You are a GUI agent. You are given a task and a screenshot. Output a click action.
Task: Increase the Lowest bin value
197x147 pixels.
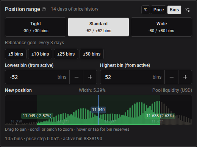point(90,77)
